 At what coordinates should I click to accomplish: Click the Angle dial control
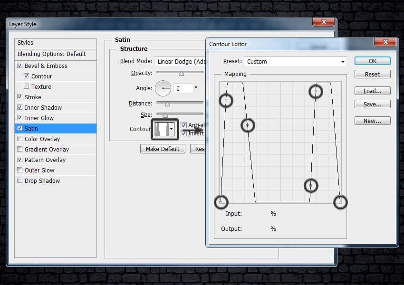tap(163, 88)
